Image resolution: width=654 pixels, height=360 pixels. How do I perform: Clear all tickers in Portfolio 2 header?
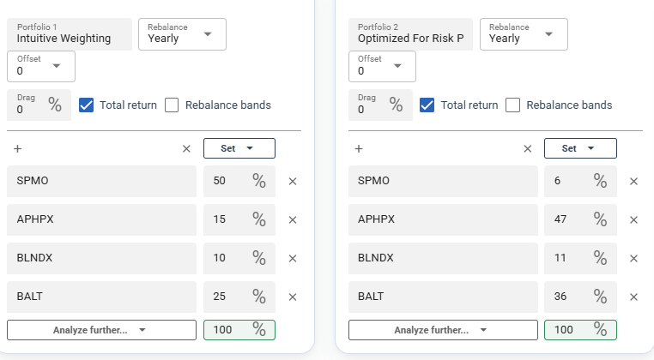point(528,149)
